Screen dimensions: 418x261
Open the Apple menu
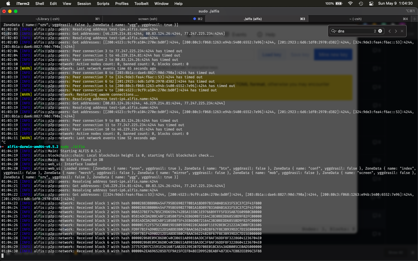8,3
